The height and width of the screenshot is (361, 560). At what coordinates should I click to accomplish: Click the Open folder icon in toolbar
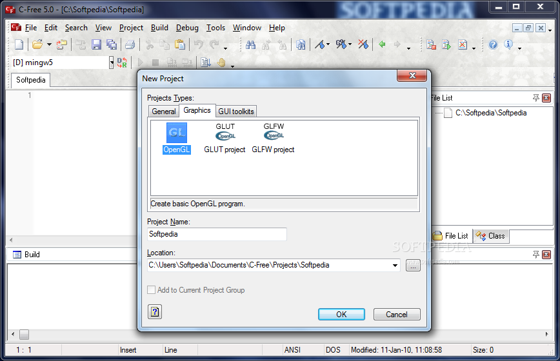click(x=37, y=44)
